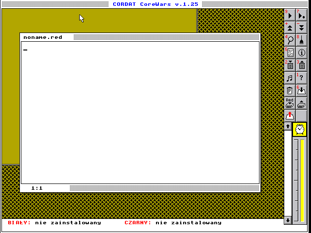Image resolution: width=311 pixels, height=233 pixels.
Task: Click the trash can icon
Action: (290, 90)
